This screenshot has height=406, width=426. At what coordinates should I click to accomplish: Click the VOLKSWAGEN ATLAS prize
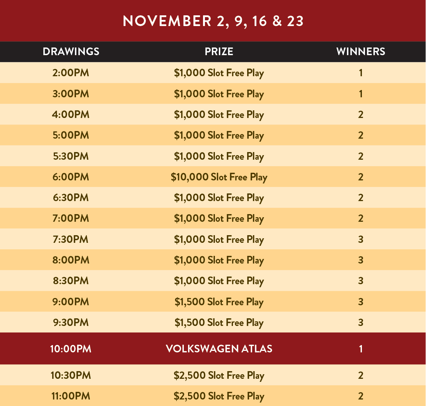[219, 349]
